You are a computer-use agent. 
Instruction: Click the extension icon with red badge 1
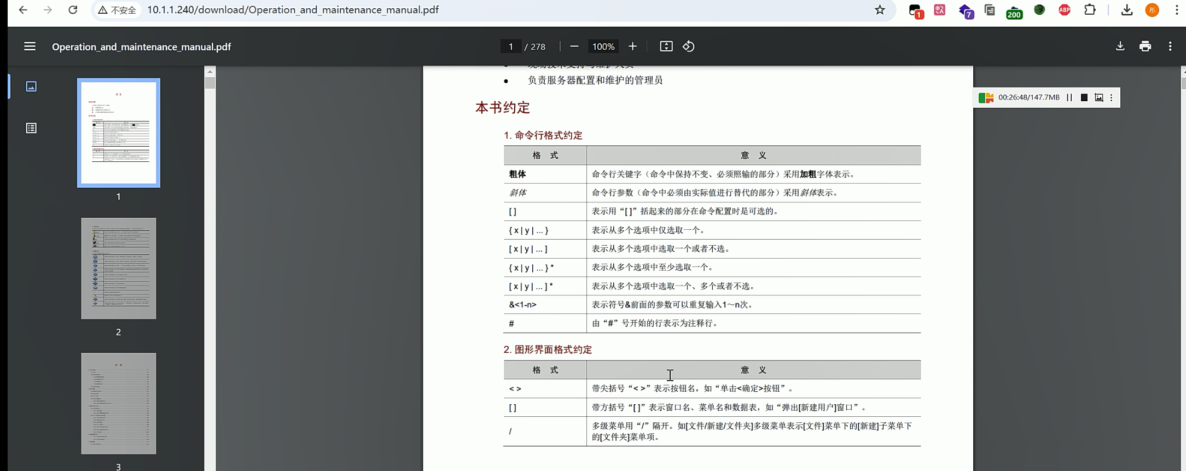[916, 11]
